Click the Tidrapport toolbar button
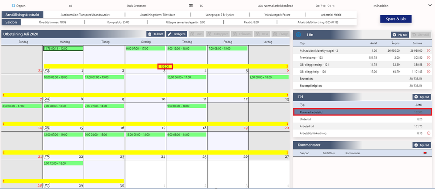The height and width of the screenshot is (189, 435). pyautogui.click(x=218, y=34)
